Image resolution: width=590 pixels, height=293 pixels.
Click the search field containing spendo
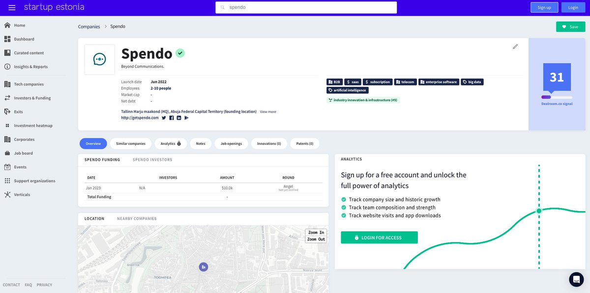click(x=306, y=7)
